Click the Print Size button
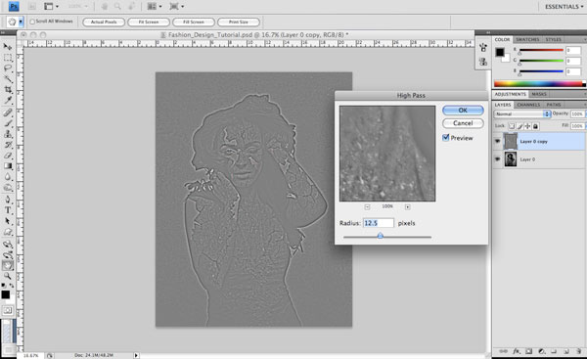The image size is (587, 359). [x=239, y=22]
